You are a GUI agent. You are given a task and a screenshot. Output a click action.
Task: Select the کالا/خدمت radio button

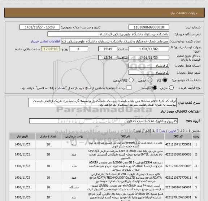tap(131, 80)
